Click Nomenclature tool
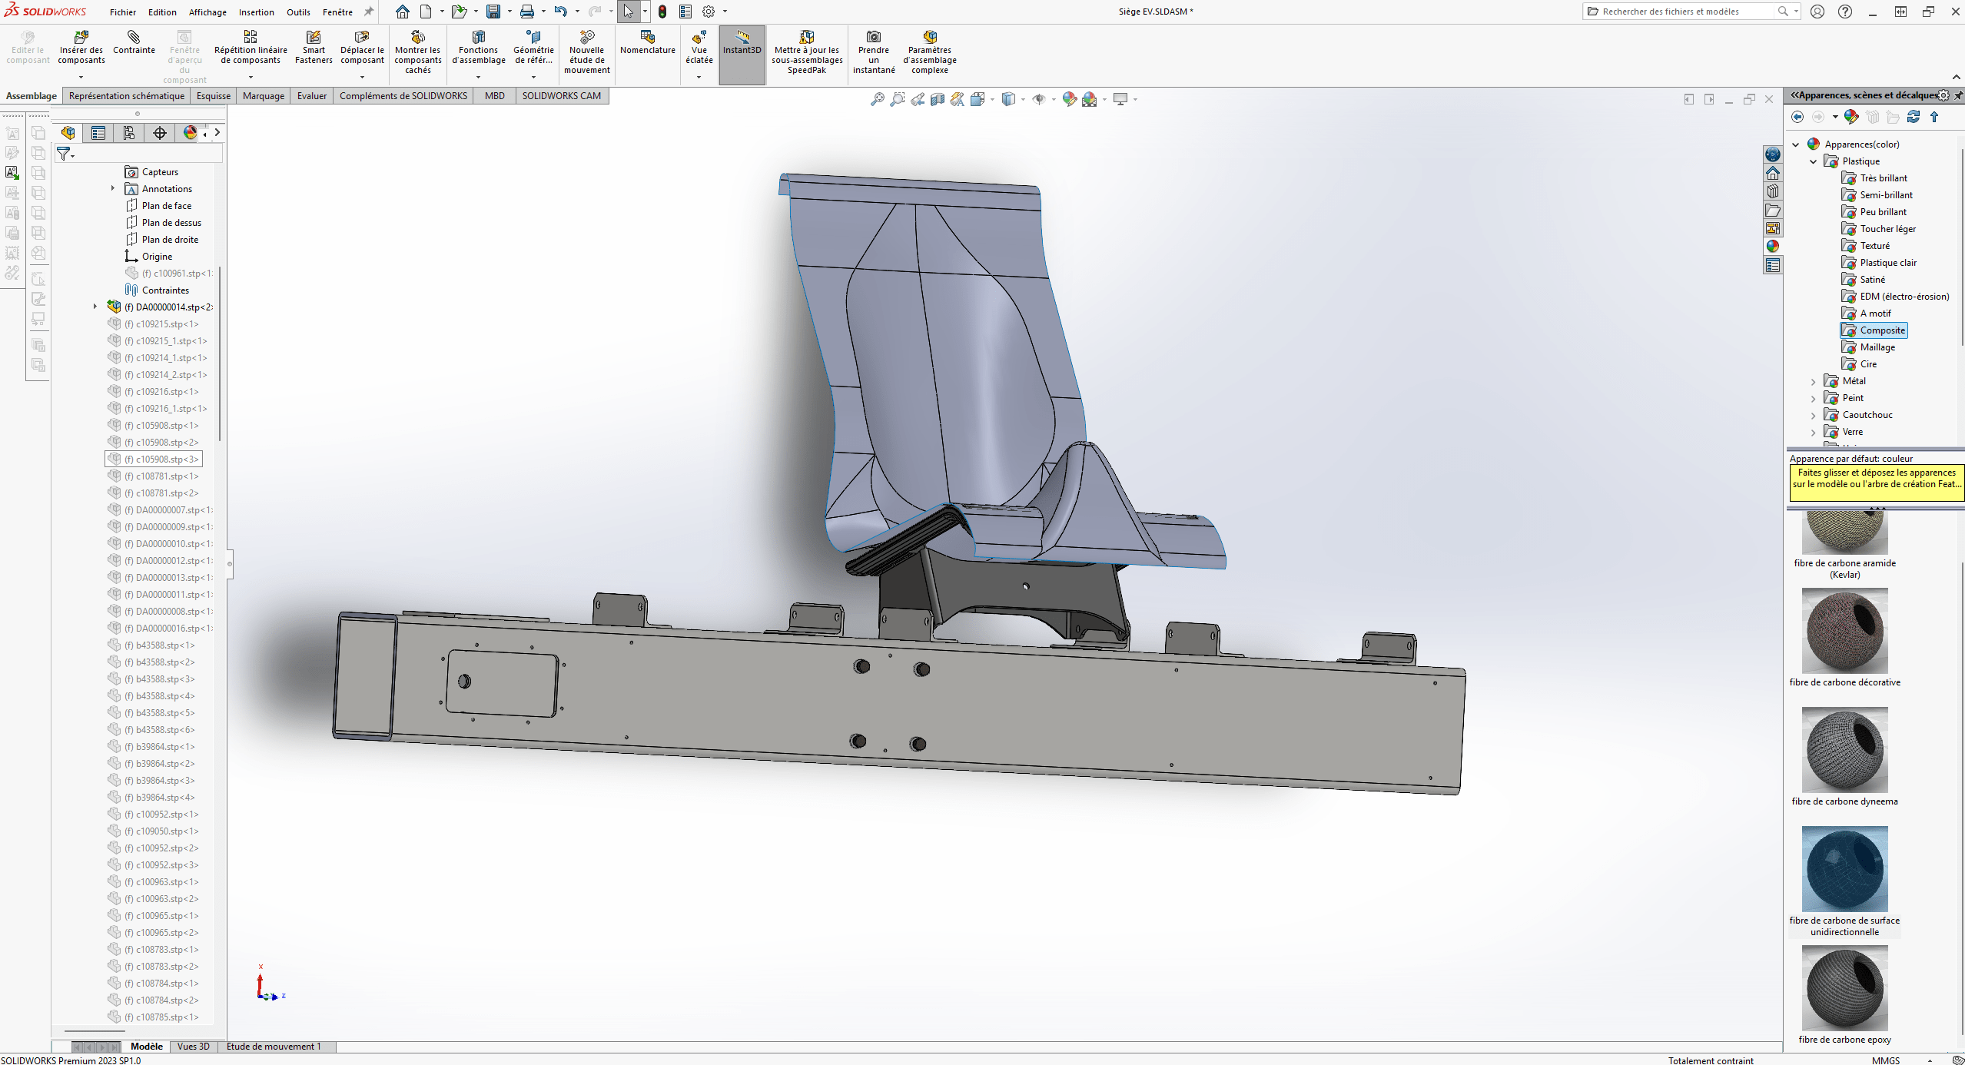The width and height of the screenshot is (1965, 1065). tap(648, 42)
